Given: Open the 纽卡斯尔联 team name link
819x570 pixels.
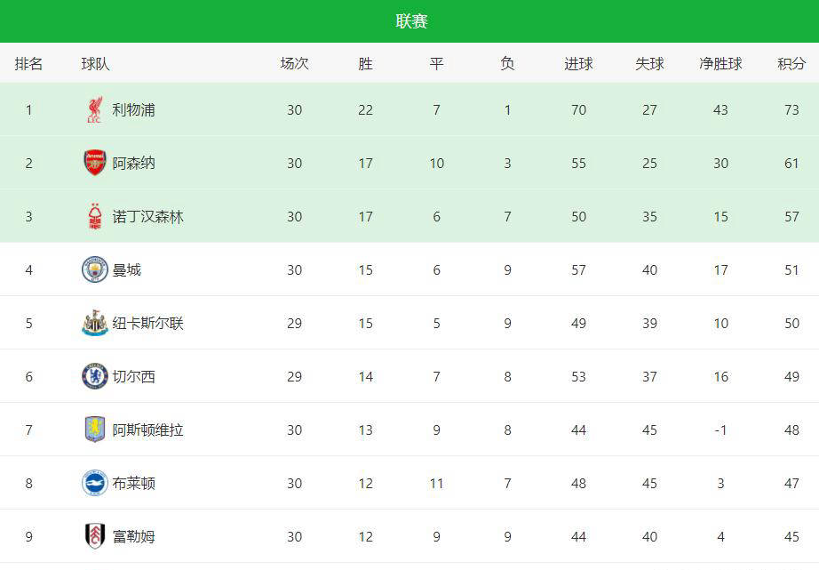Looking at the screenshot, I should pyautogui.click(x=147, y=324).
